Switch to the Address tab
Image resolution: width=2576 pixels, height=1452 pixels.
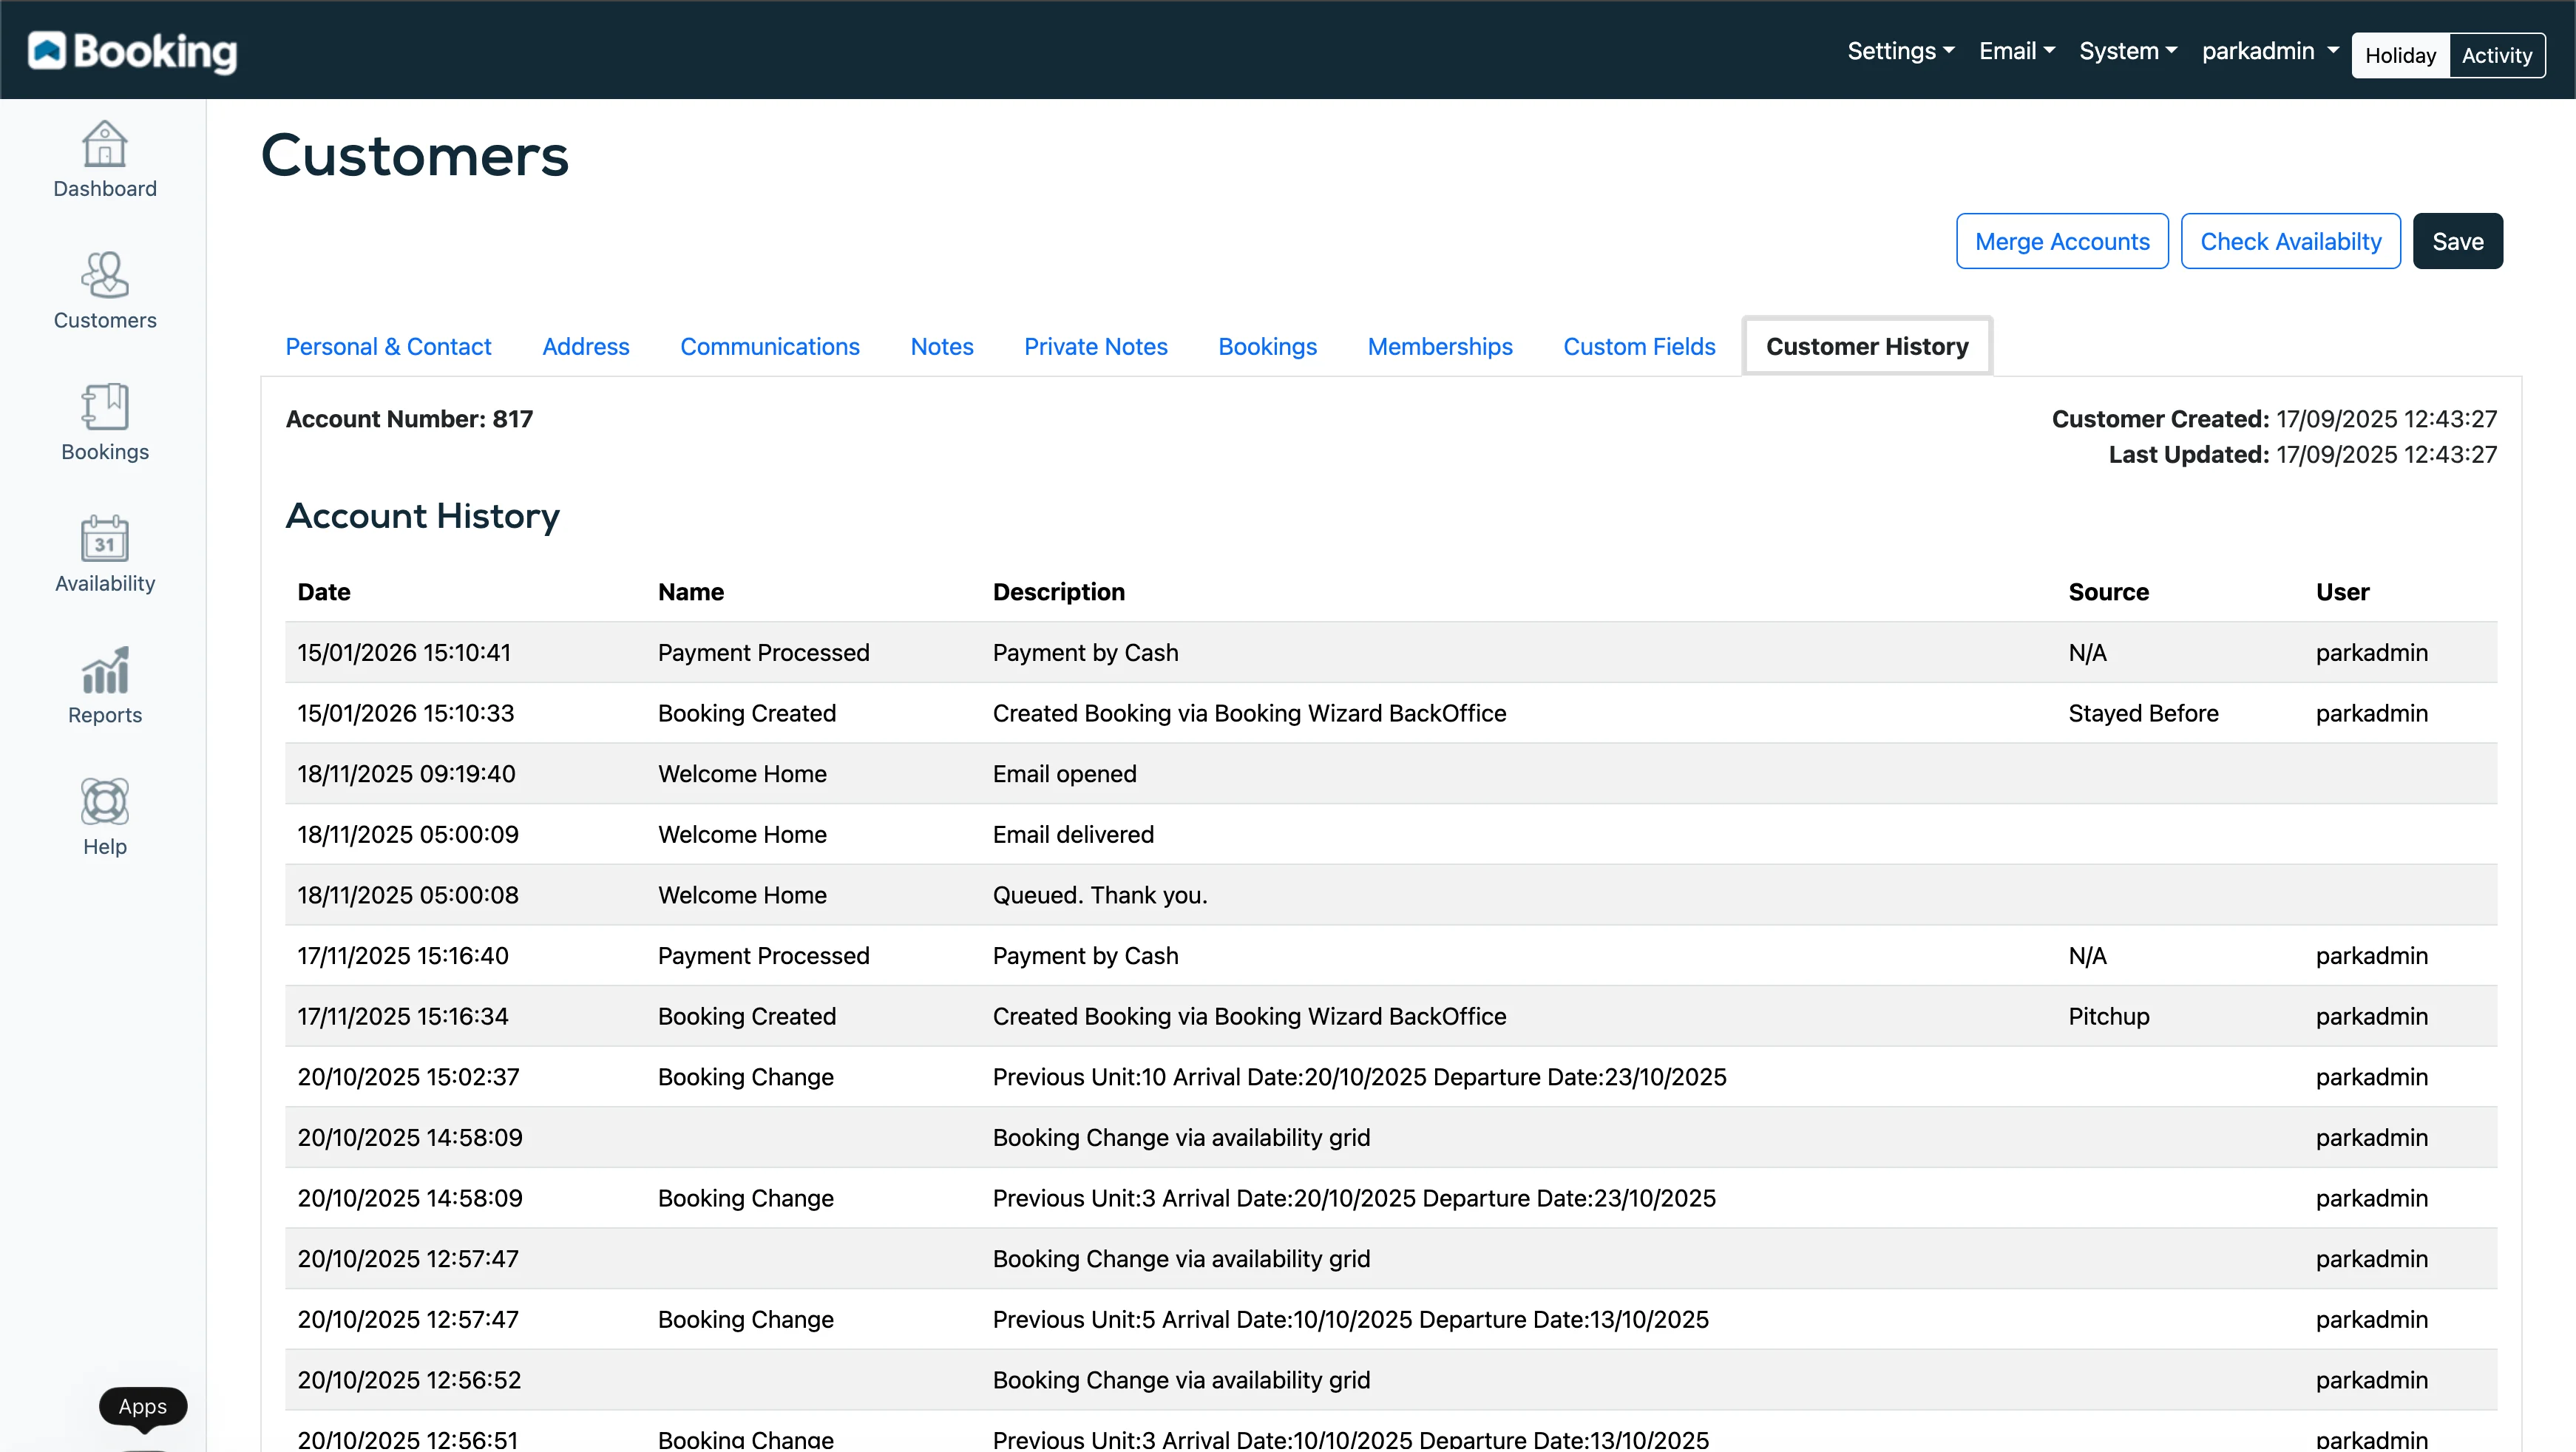tap(585, 346)
